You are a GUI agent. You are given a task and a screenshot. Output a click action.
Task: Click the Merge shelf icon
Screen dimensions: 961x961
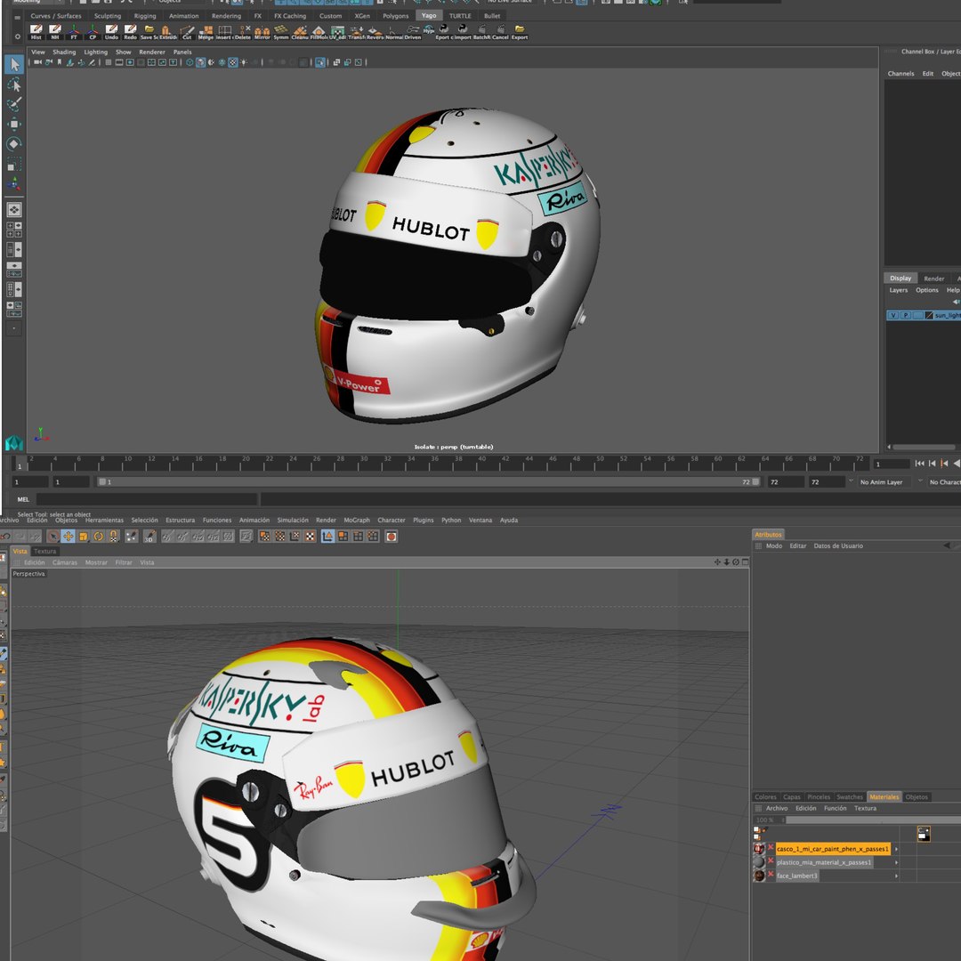206,32
